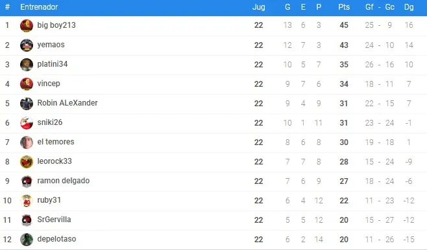Sort by Jug column header
This screenshot has height=250, width=427.
[x=259, y=7]
